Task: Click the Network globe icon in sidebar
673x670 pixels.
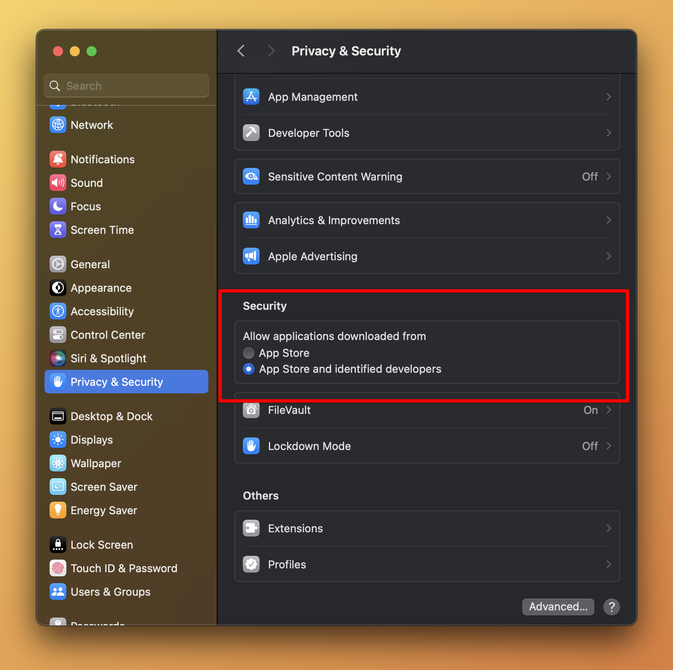Action: tap(58, 125)
